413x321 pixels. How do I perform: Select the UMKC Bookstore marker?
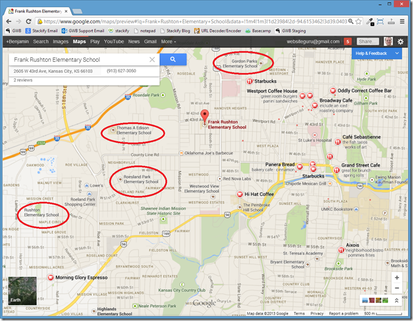click(x=356, y=209)
